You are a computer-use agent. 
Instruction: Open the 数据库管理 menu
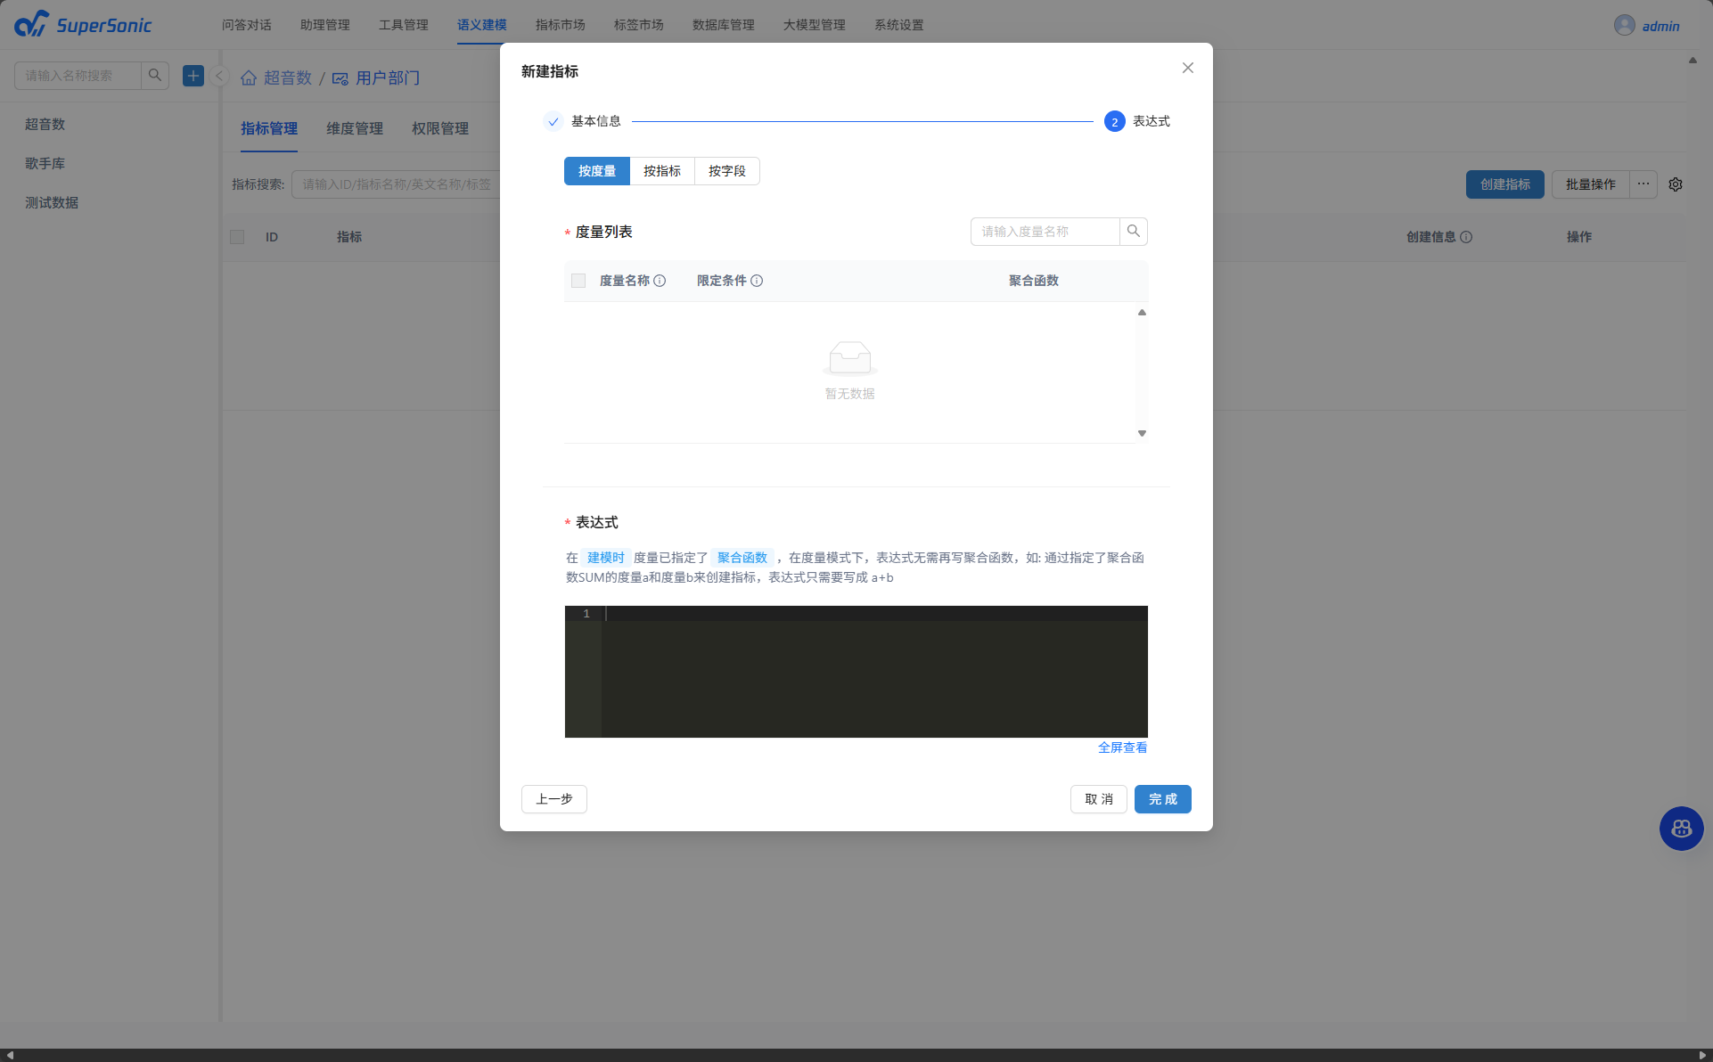(x=724, y=25)
